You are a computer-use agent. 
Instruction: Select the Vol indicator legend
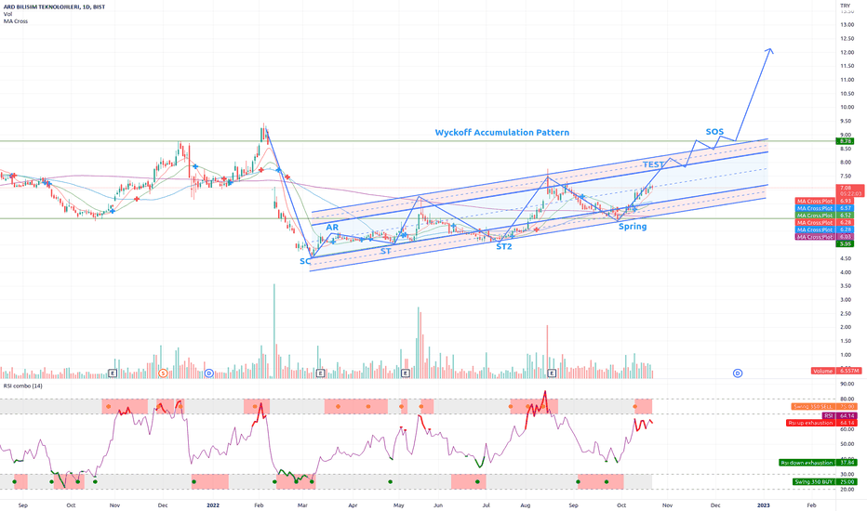pos(7,14)
